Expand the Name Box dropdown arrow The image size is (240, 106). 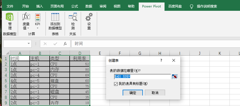(29, 44)
